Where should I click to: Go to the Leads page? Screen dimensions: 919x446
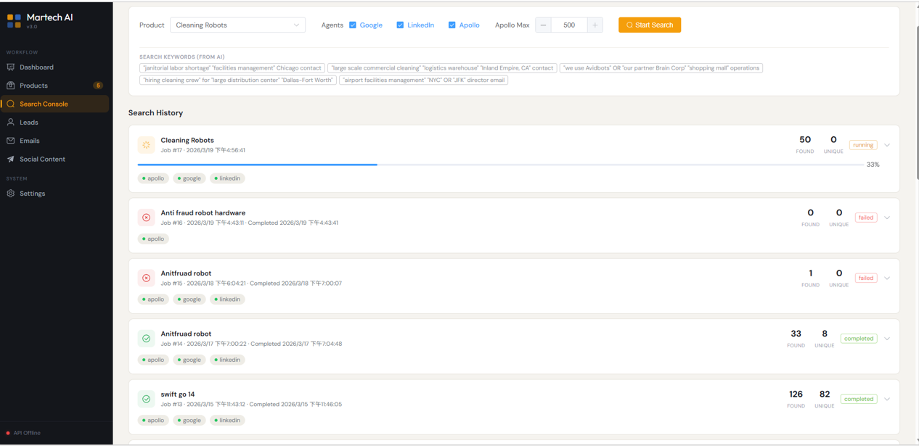click(55, 123)
